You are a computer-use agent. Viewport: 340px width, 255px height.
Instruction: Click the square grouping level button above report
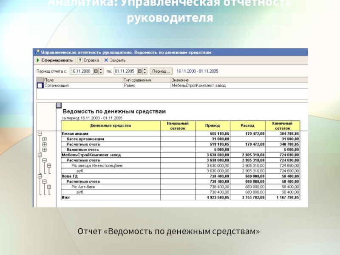(59, 105)
